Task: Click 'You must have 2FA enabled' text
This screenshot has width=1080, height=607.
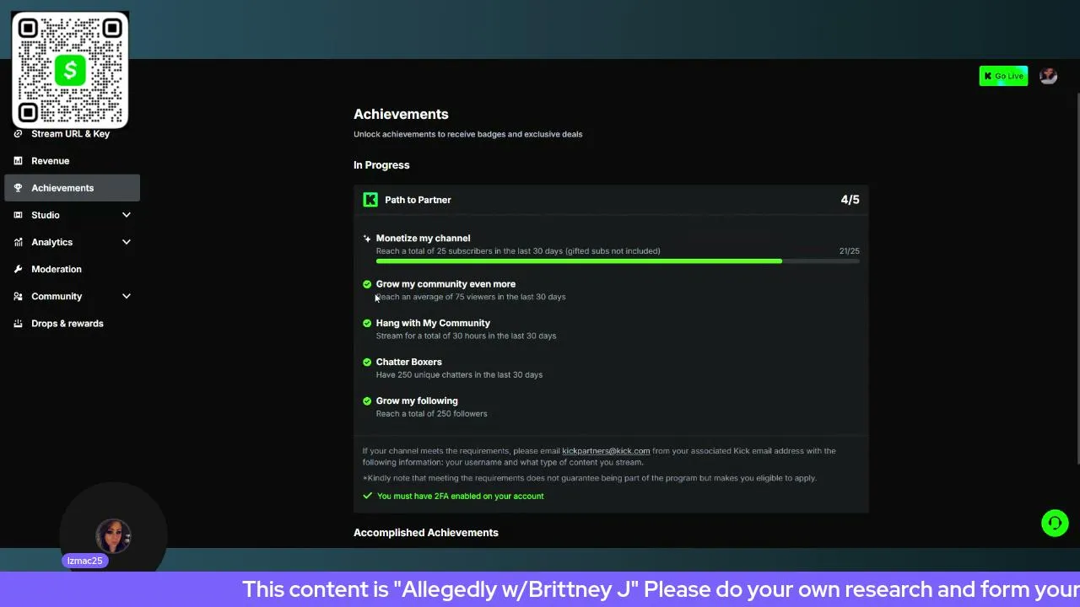Action: (461, 496)
